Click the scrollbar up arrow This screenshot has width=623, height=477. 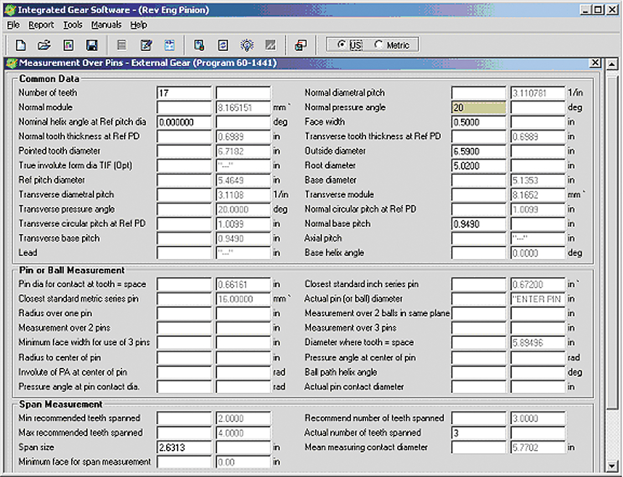point(612,64)
